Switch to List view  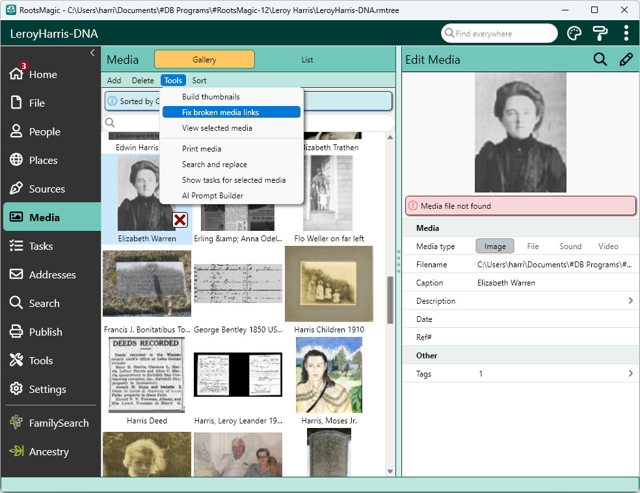(307, 60)
